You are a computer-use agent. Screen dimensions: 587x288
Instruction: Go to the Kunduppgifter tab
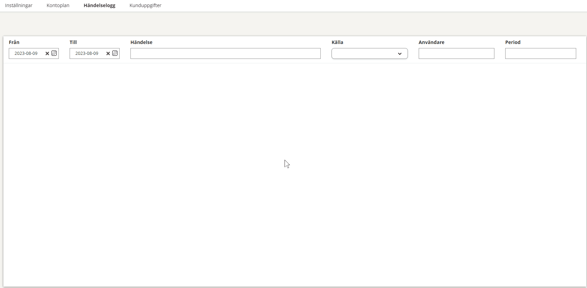[x=145, y=5]
